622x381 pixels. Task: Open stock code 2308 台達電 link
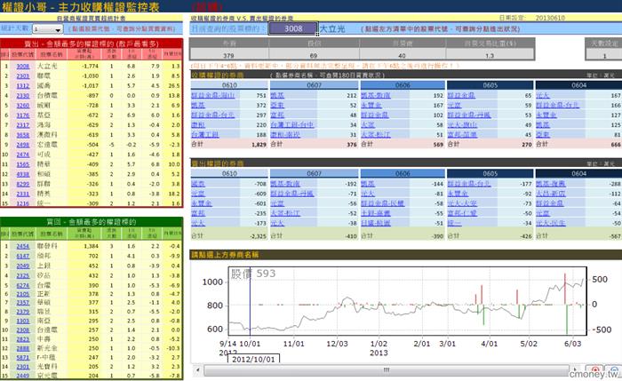[22, 329]
